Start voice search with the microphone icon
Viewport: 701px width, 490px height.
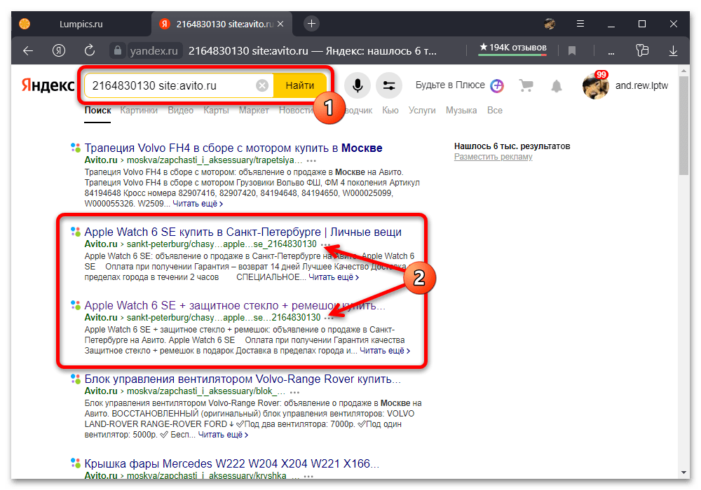358,85
